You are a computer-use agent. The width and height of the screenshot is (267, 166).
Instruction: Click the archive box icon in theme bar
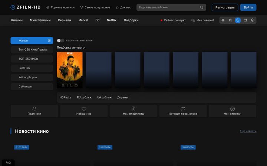tap(245, 20)
